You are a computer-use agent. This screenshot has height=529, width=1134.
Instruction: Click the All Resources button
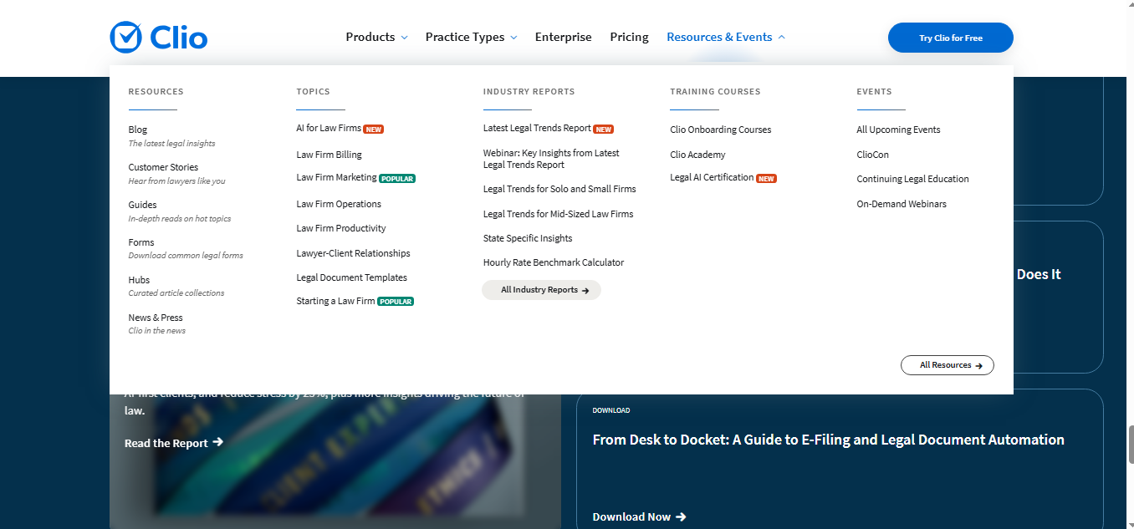coord(947,365)
